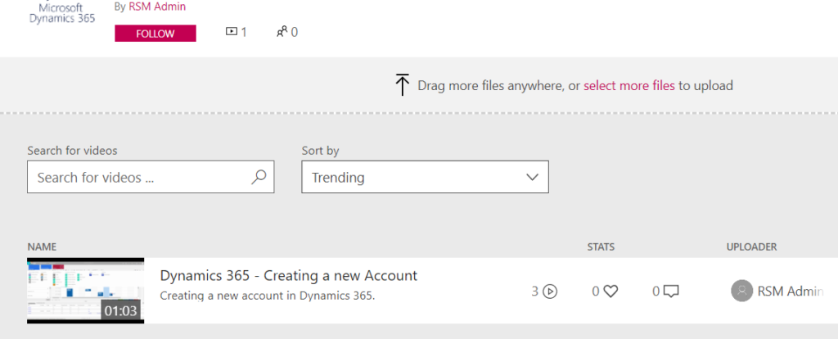Expand the Sort by Trending dropdown
Screen dimensions: 838x339
(425, 177)
